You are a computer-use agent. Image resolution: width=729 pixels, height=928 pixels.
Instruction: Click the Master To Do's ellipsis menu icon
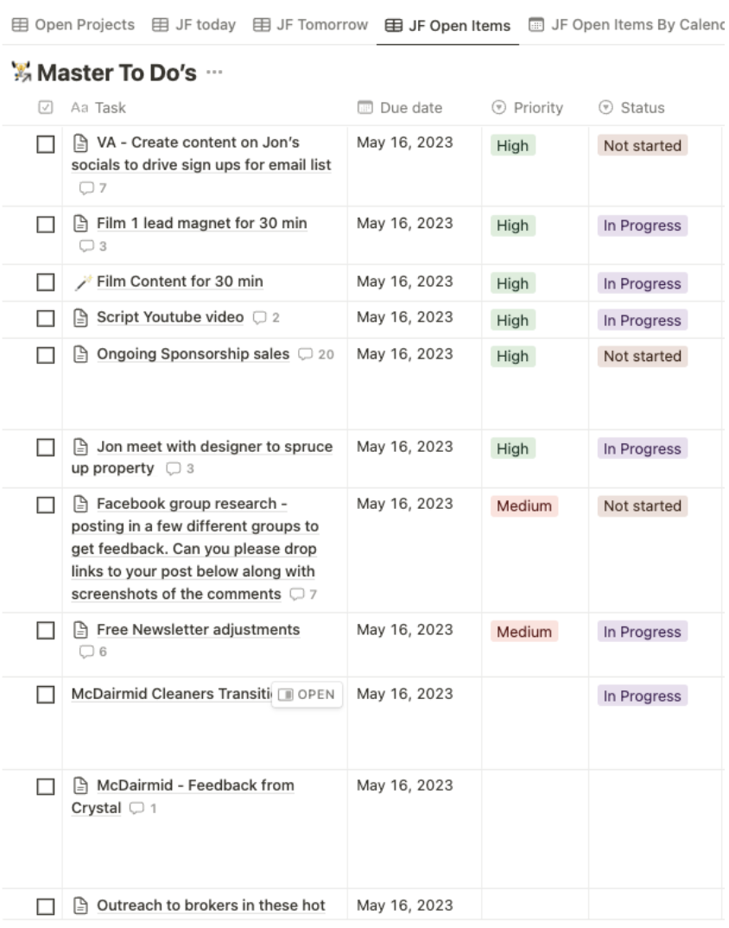(x=214, y=73)
